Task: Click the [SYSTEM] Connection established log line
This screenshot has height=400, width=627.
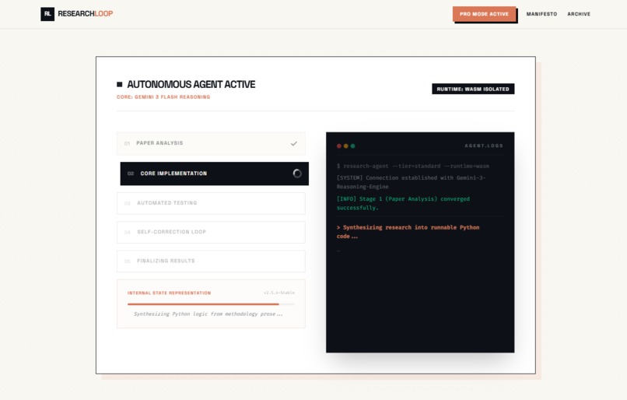Action: (x=411, y=182)
